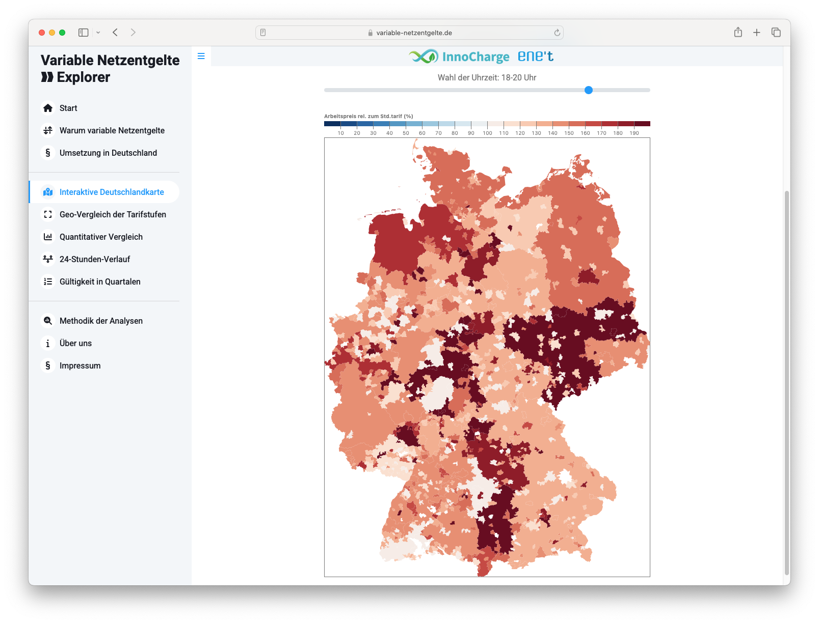Click the info icon for Über uns
Screen dimensions: 819x623
(x=48, y=343)
